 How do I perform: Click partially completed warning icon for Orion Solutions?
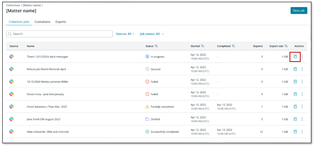tap(147, 107)
